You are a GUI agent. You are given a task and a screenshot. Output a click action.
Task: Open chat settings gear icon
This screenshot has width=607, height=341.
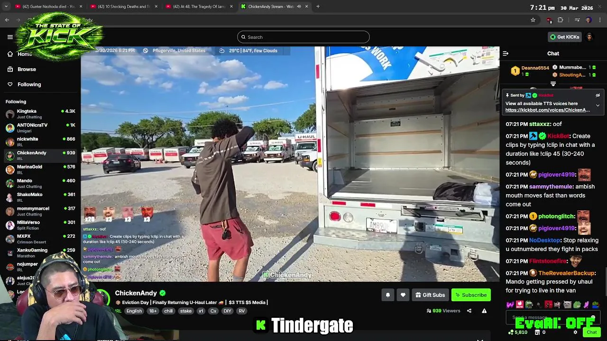(x=575, y=332)
